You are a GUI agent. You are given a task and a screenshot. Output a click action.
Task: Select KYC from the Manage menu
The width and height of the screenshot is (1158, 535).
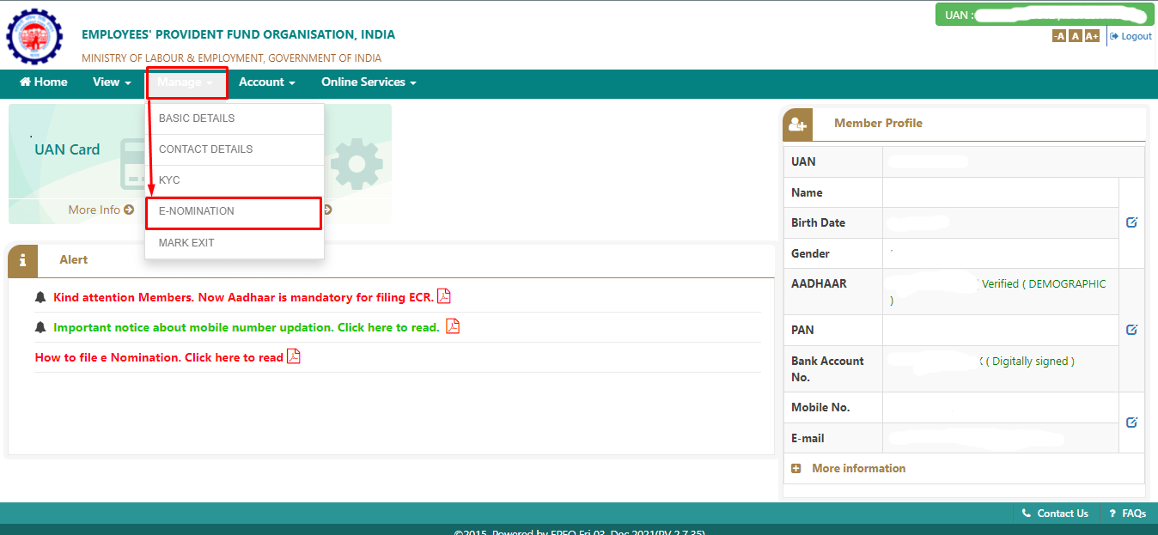tap(169, 179)
